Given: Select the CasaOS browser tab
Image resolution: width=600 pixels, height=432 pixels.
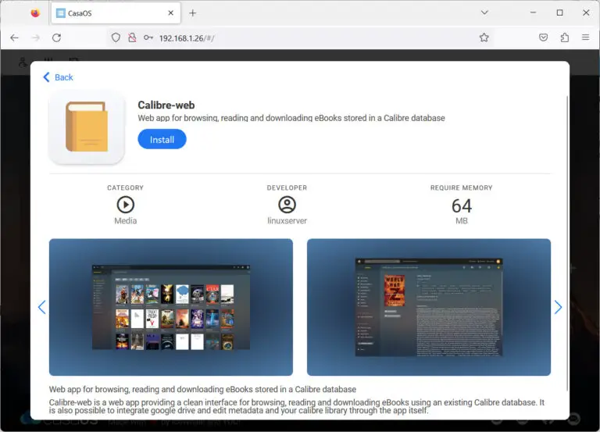Looking at the screenshot, I should pos(108,13).
